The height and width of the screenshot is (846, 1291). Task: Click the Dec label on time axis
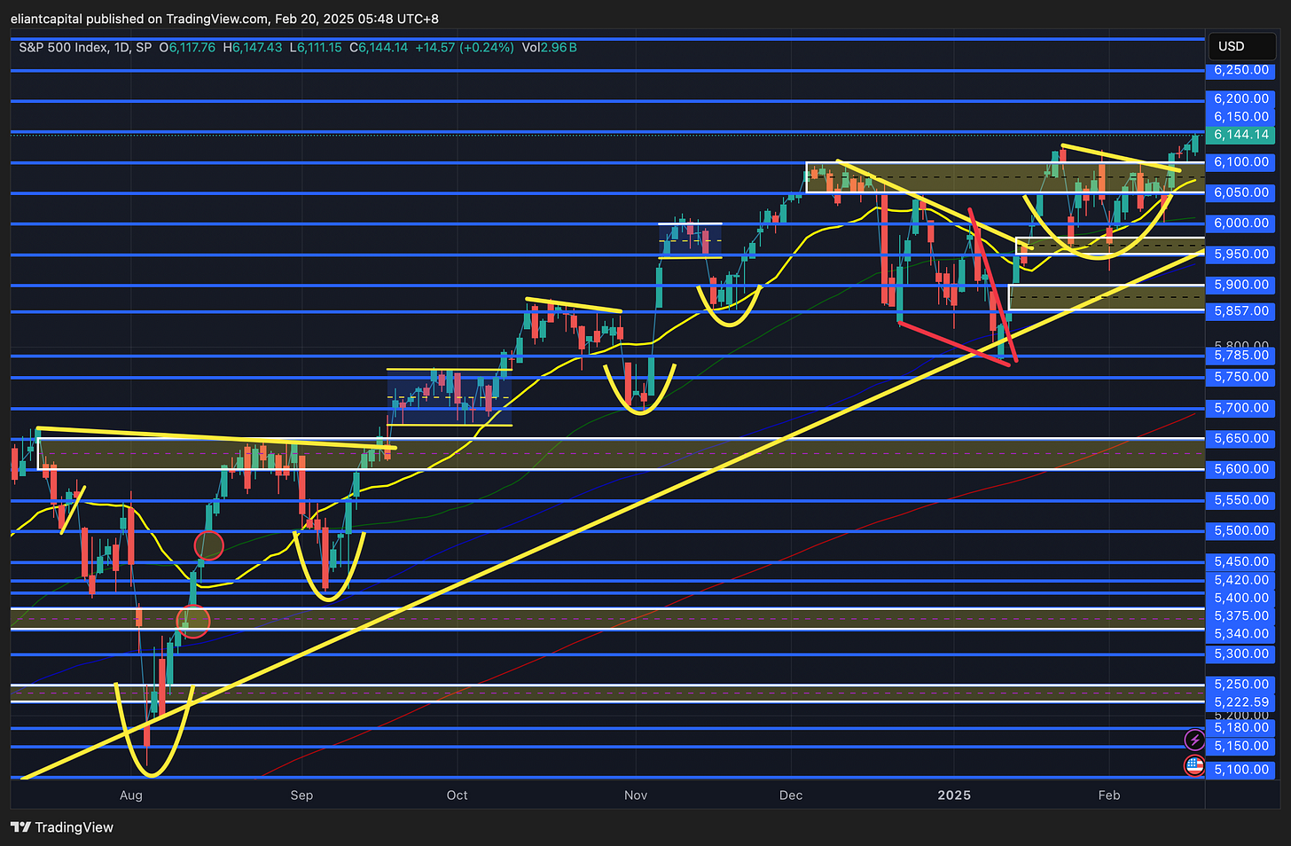[791, 795]
